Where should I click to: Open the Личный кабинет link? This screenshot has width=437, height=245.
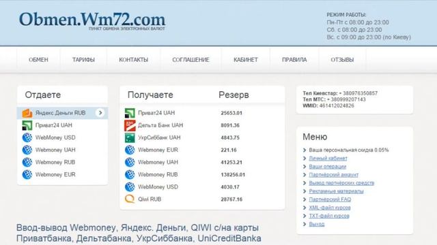coord(328,159)
